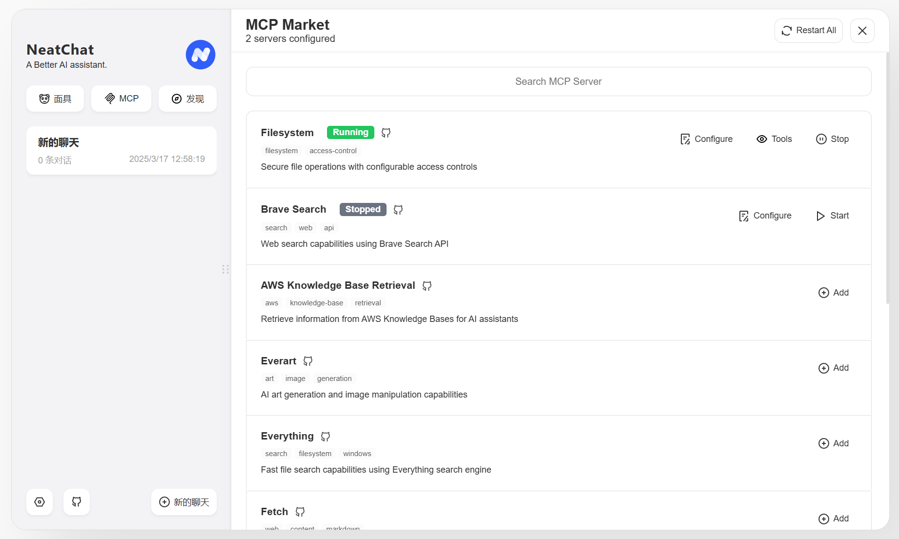The width and height of the screenshot is (899, 539).
Task: Click the knowledge-base tag
Action: click(x=316, y=303)
